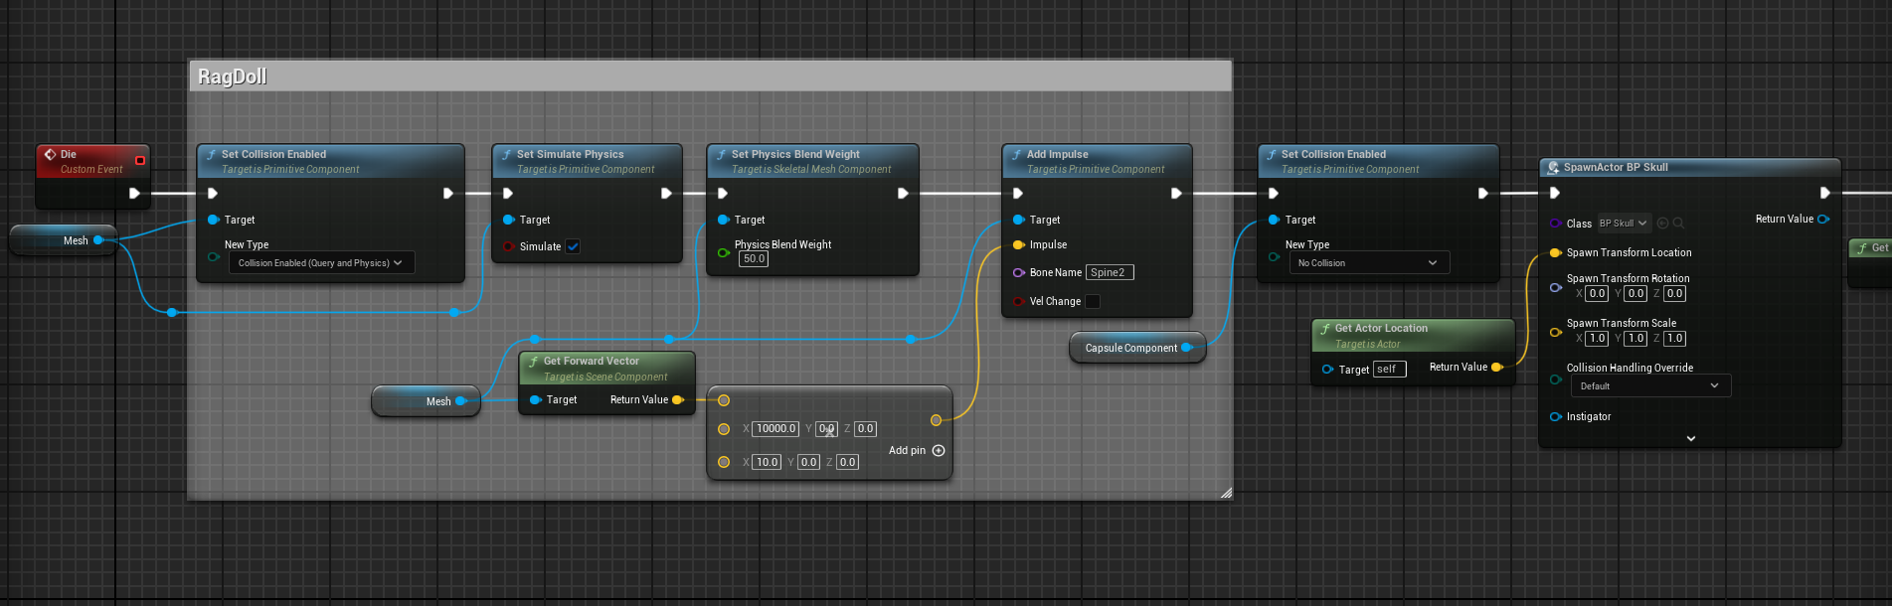
Task: Click the Die event's white execution output pin
Action: point(134,194)
